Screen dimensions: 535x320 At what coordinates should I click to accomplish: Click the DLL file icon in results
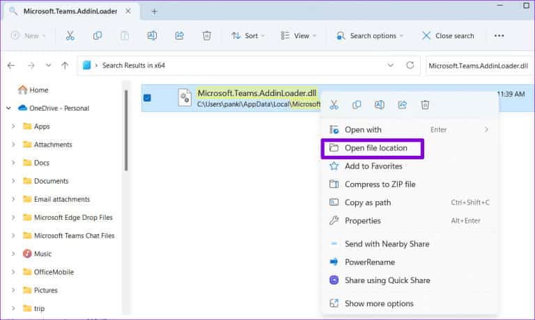pyautogui.click(x=185, y=98)
